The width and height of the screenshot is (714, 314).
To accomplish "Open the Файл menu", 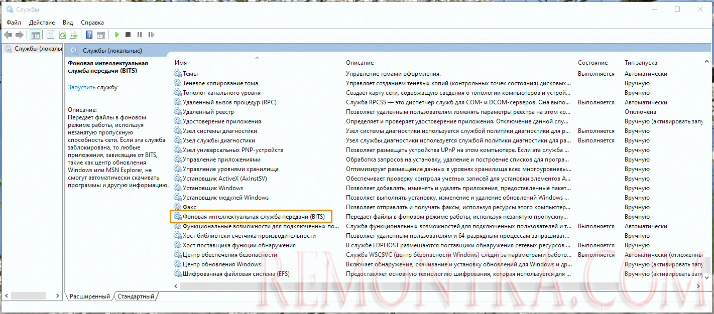I will click(x=14, y=23).
